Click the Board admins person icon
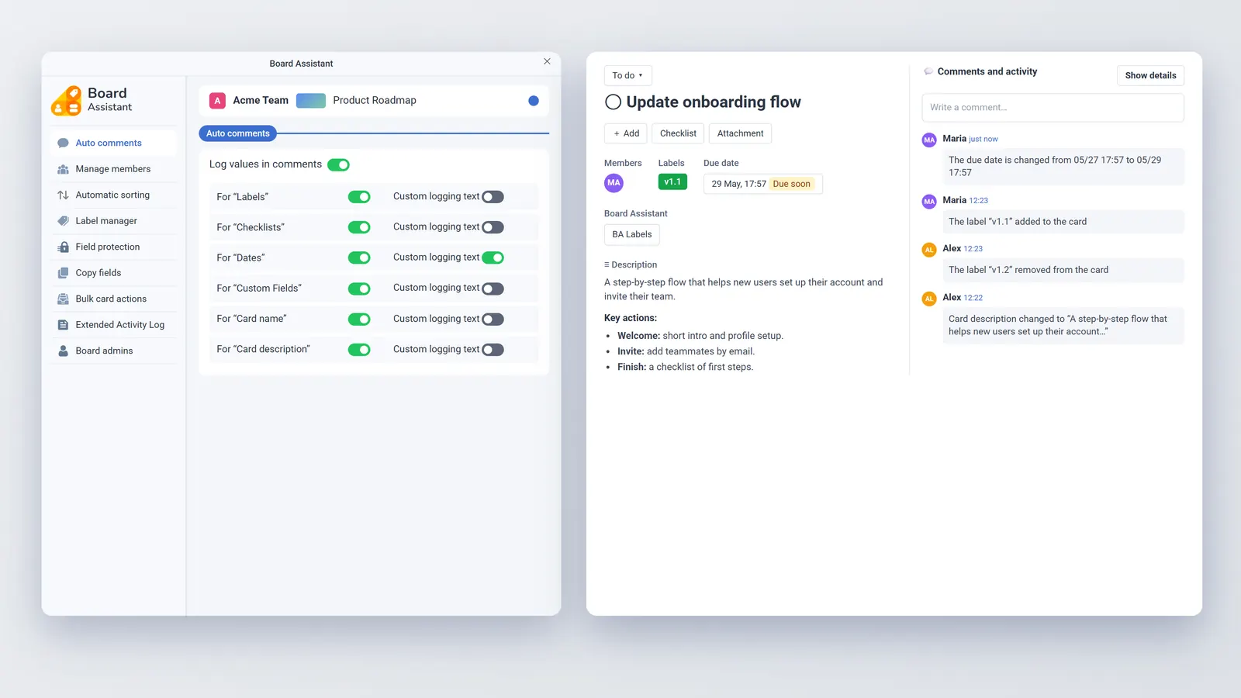Viewport: 1241px width, 698px height. pos(63,351)
